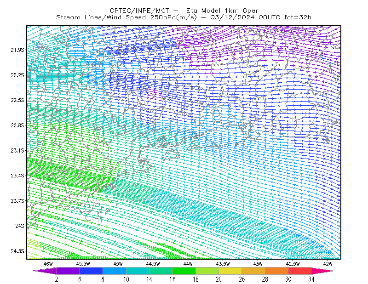Image resolution: width=368 pixels, height=284 pixels.
Task: Click the purple color swatch above 2
Action: 68,271
